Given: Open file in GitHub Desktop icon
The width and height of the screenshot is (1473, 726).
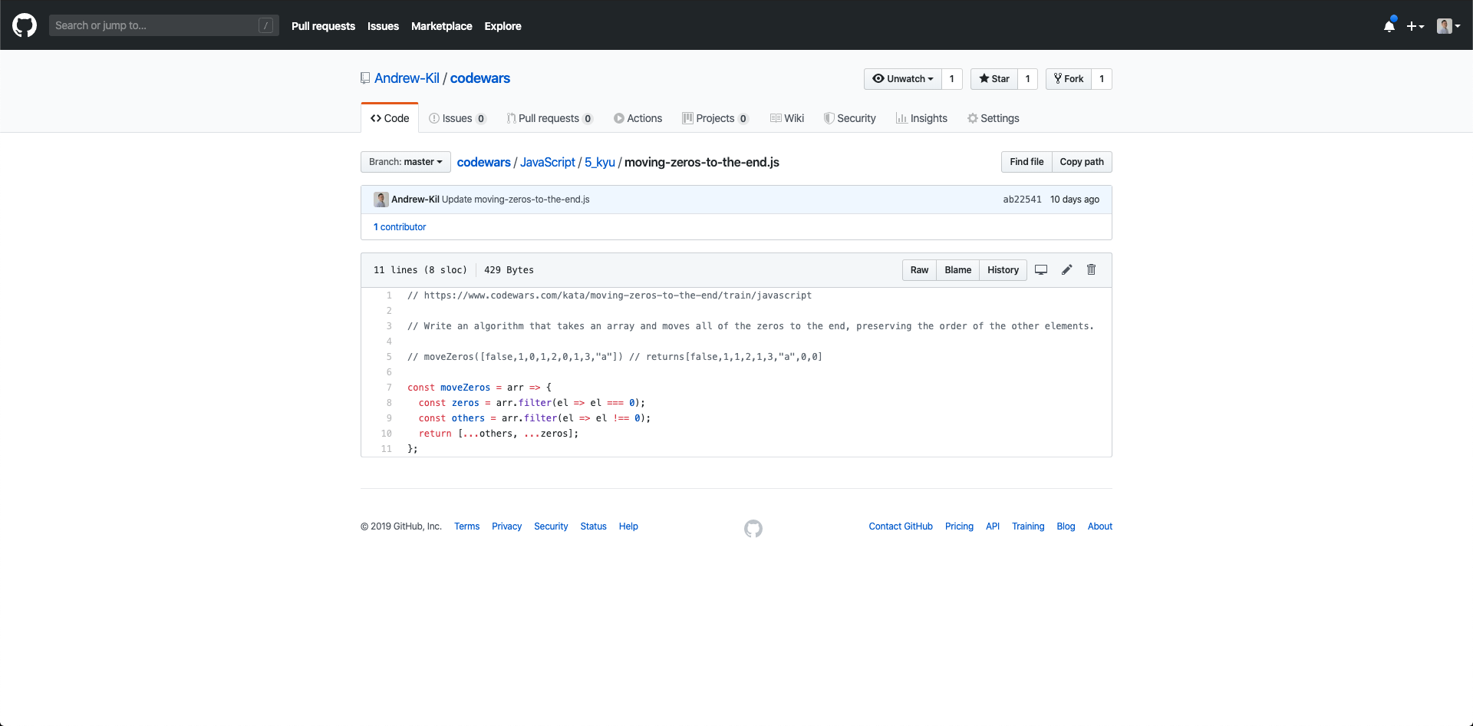Looking at the screenshot, I should tap(1041, 270).
